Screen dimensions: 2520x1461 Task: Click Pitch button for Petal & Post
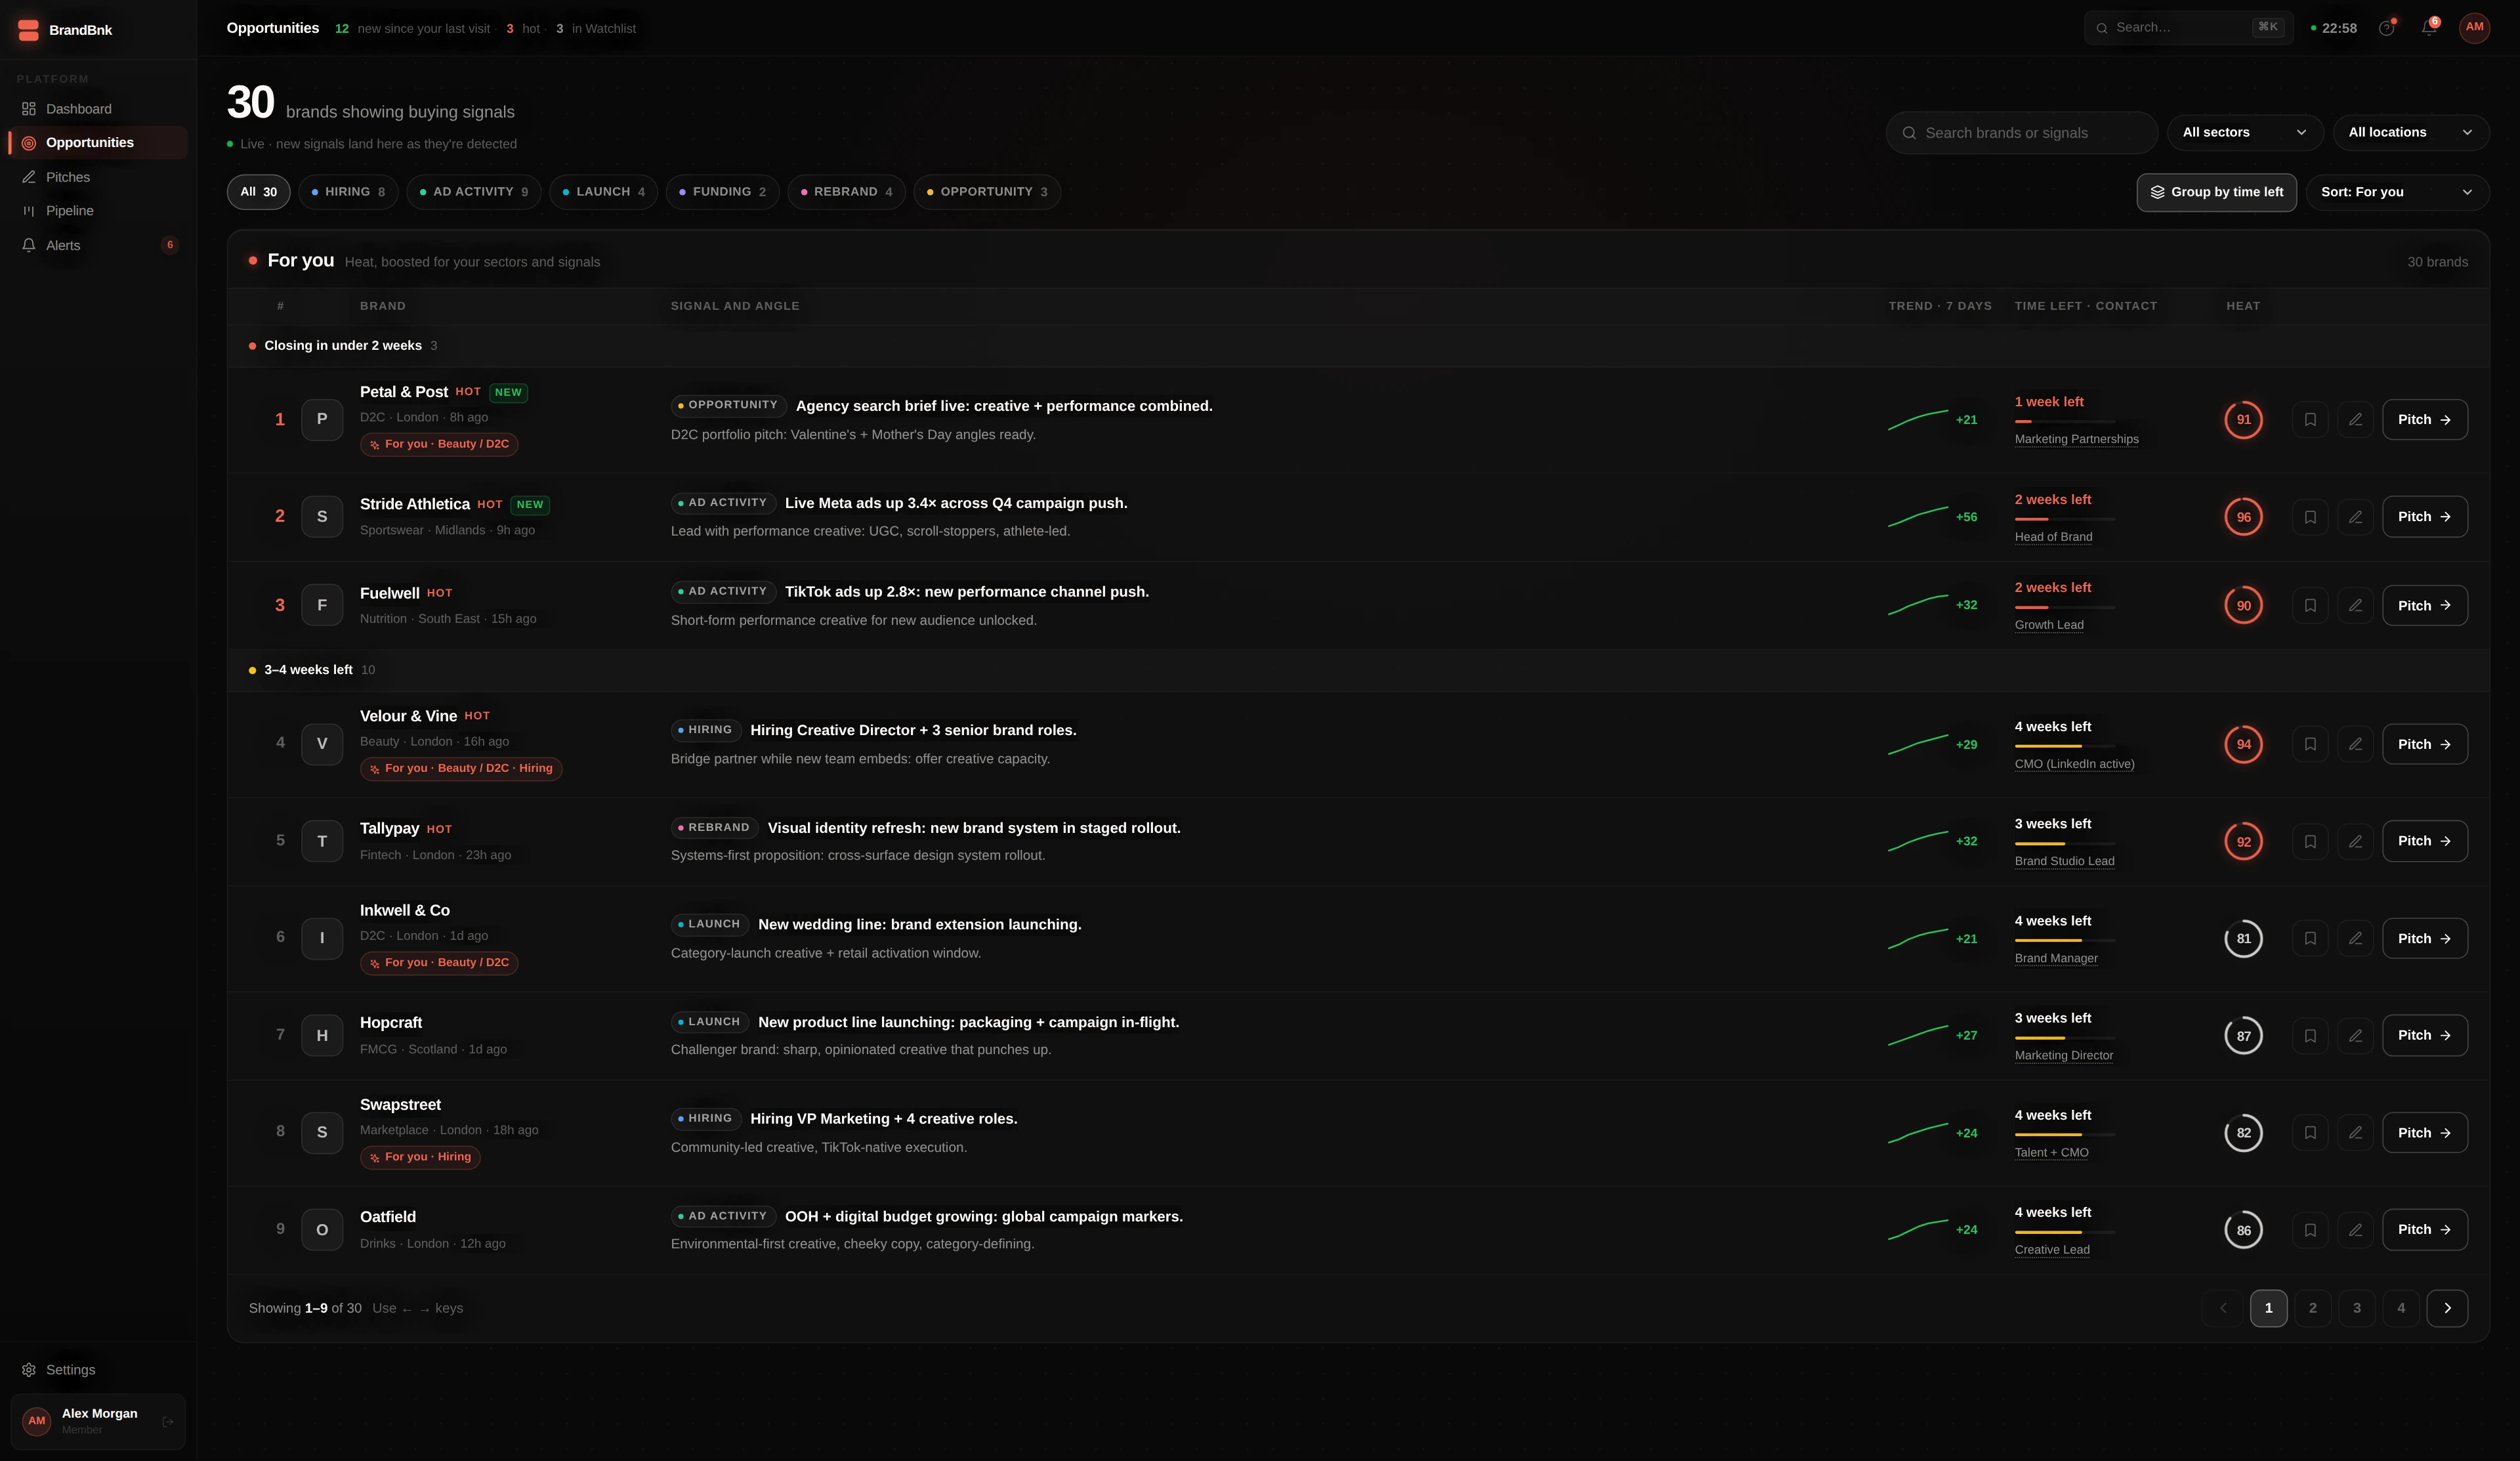(2424, 420)
